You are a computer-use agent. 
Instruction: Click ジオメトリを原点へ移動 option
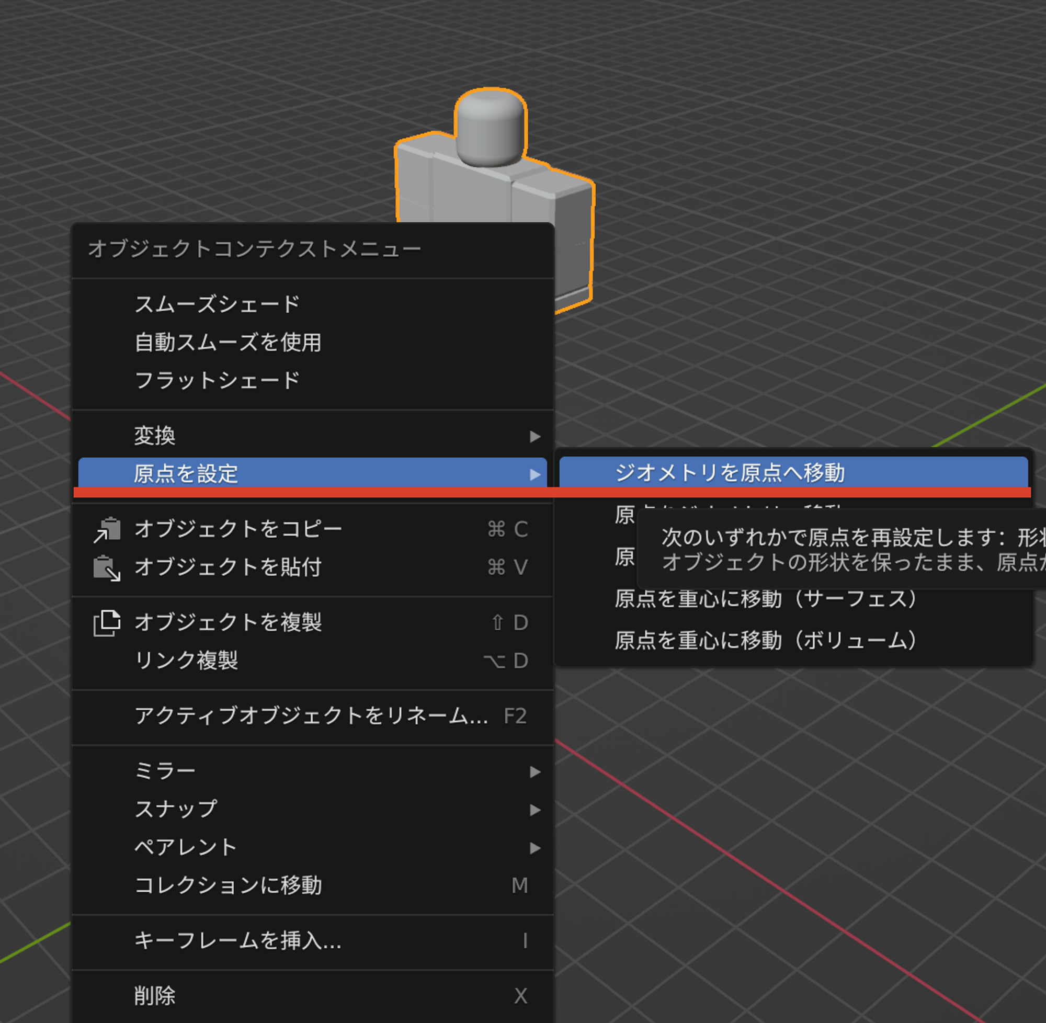(793, 472)
